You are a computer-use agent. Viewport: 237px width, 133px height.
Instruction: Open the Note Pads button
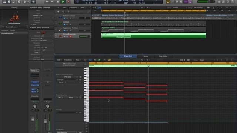224,1
